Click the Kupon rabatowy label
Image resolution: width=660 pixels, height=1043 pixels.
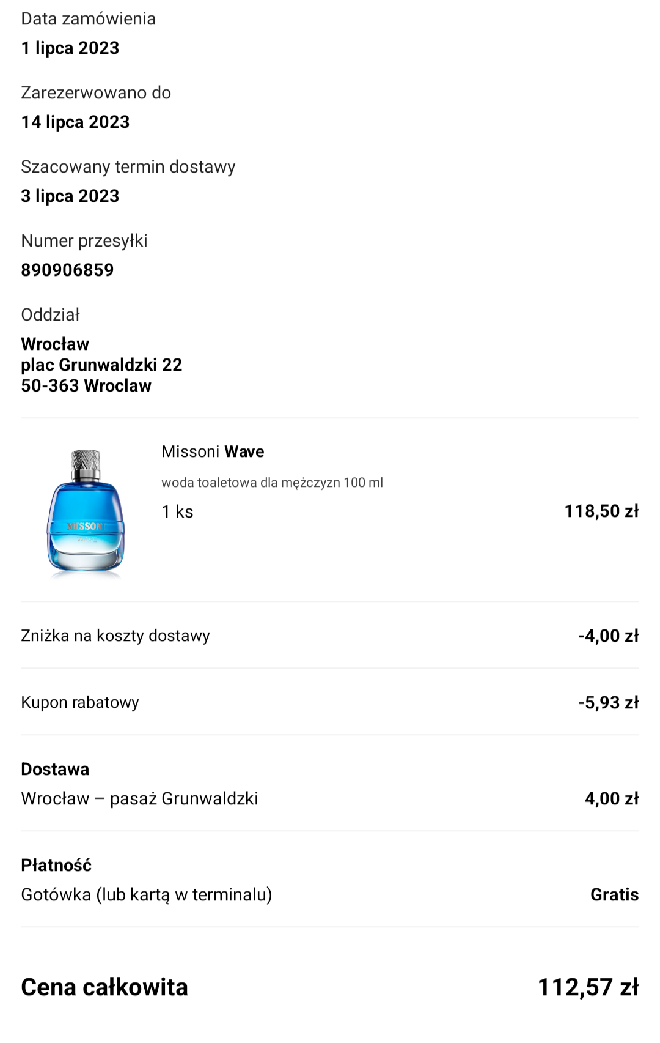click(x=80, y=702)
